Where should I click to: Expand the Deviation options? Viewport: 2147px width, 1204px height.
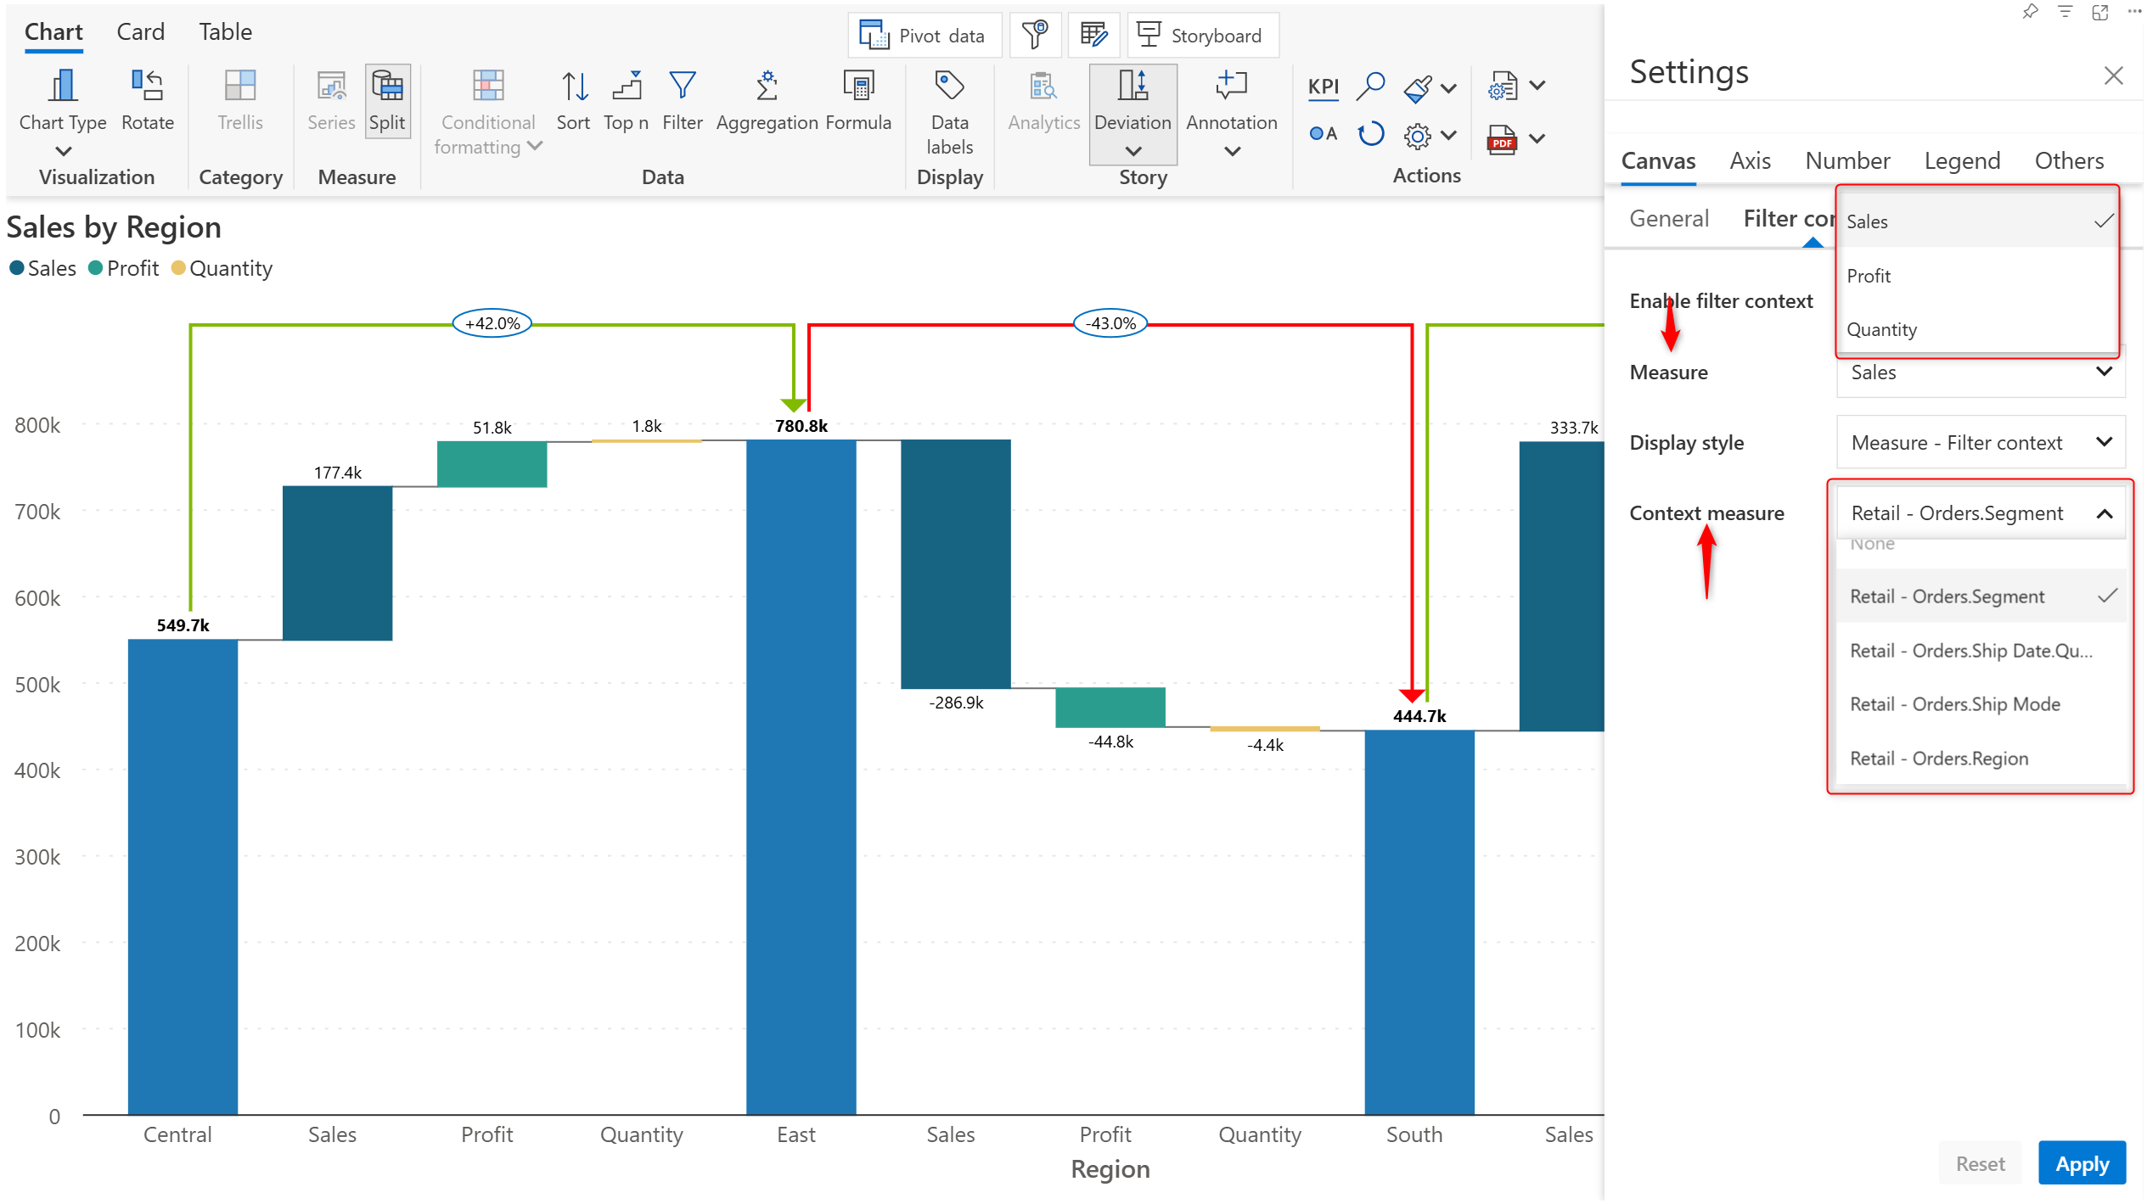(x=1133, y=151)
